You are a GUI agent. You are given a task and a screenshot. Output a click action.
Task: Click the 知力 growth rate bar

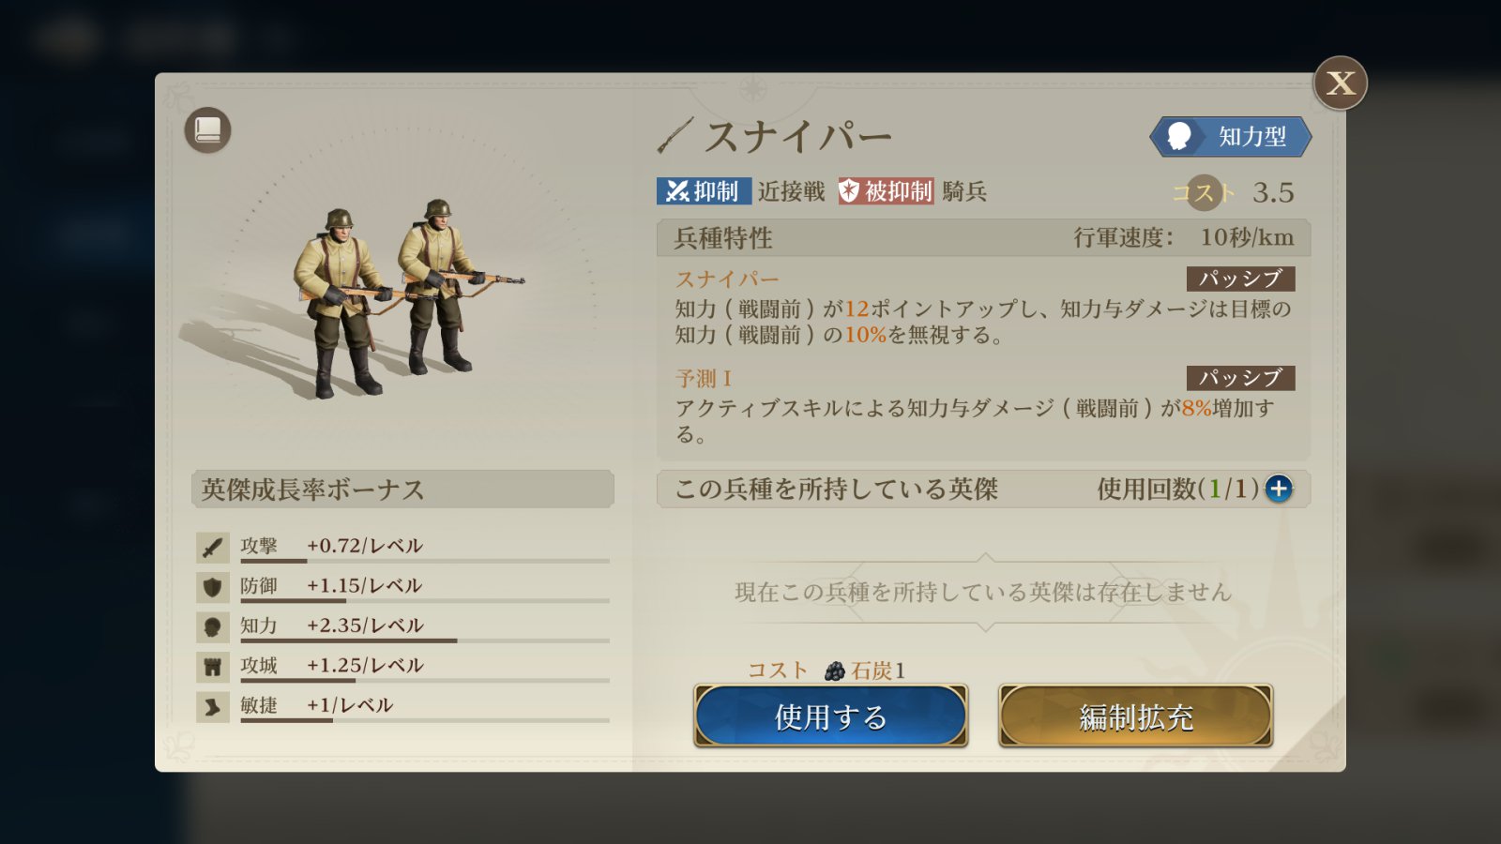tap(425, 641)
